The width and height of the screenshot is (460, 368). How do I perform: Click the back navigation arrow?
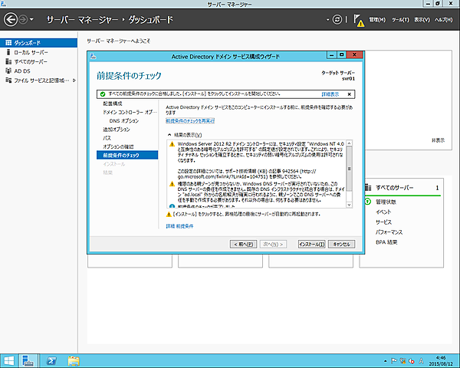coord(11,20)
